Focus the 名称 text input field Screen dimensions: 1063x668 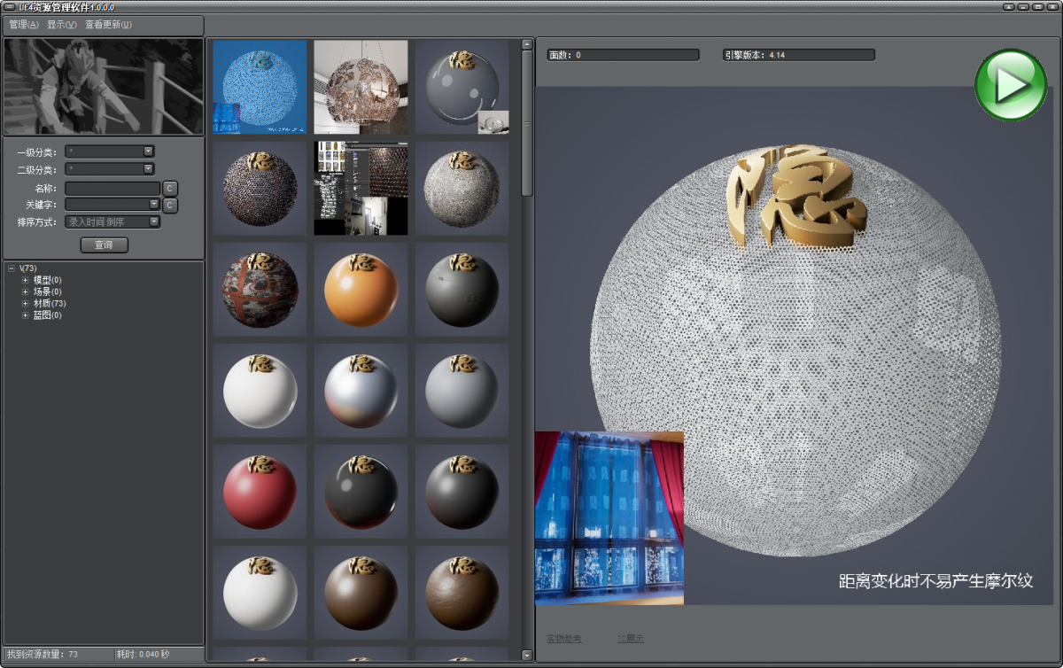(x=113, y=189)
